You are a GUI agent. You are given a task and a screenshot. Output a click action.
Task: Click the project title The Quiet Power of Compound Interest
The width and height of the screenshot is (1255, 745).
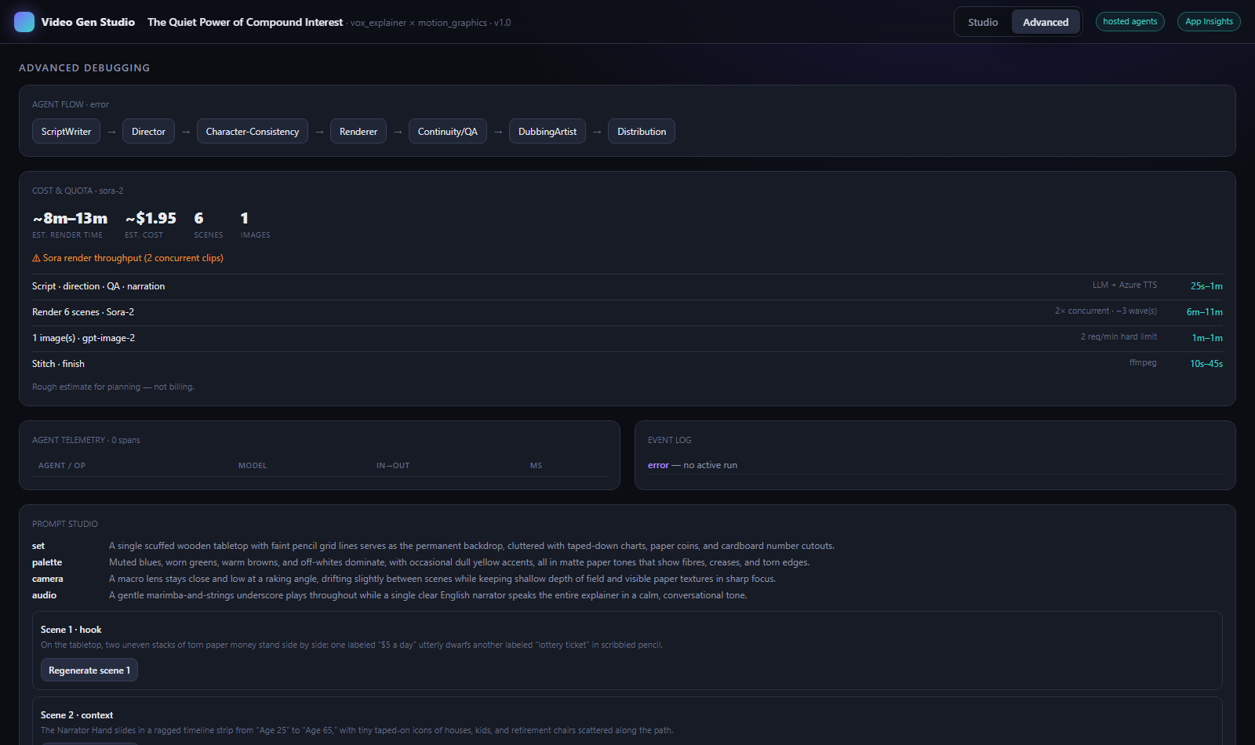point(245,22)
